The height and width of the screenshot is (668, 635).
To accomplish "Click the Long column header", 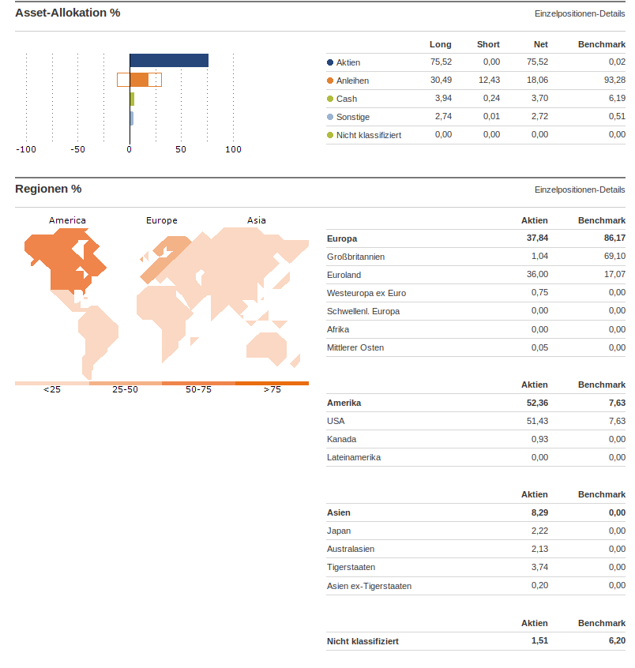I will [440, 44].
